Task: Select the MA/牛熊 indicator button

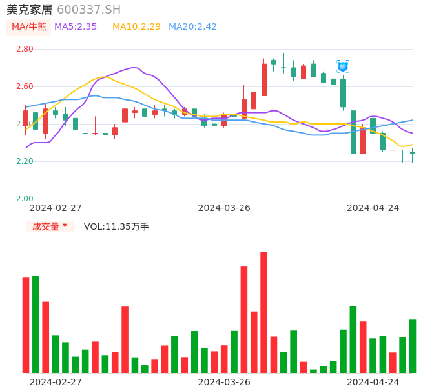Action: click(29, 27)
